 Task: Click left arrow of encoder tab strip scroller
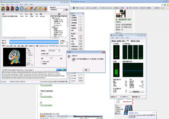66,46
